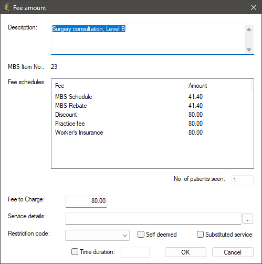Click the application bird icon in title bar
Image resolution: width=262 pixels, height=264 pixels.
(7, 7)
